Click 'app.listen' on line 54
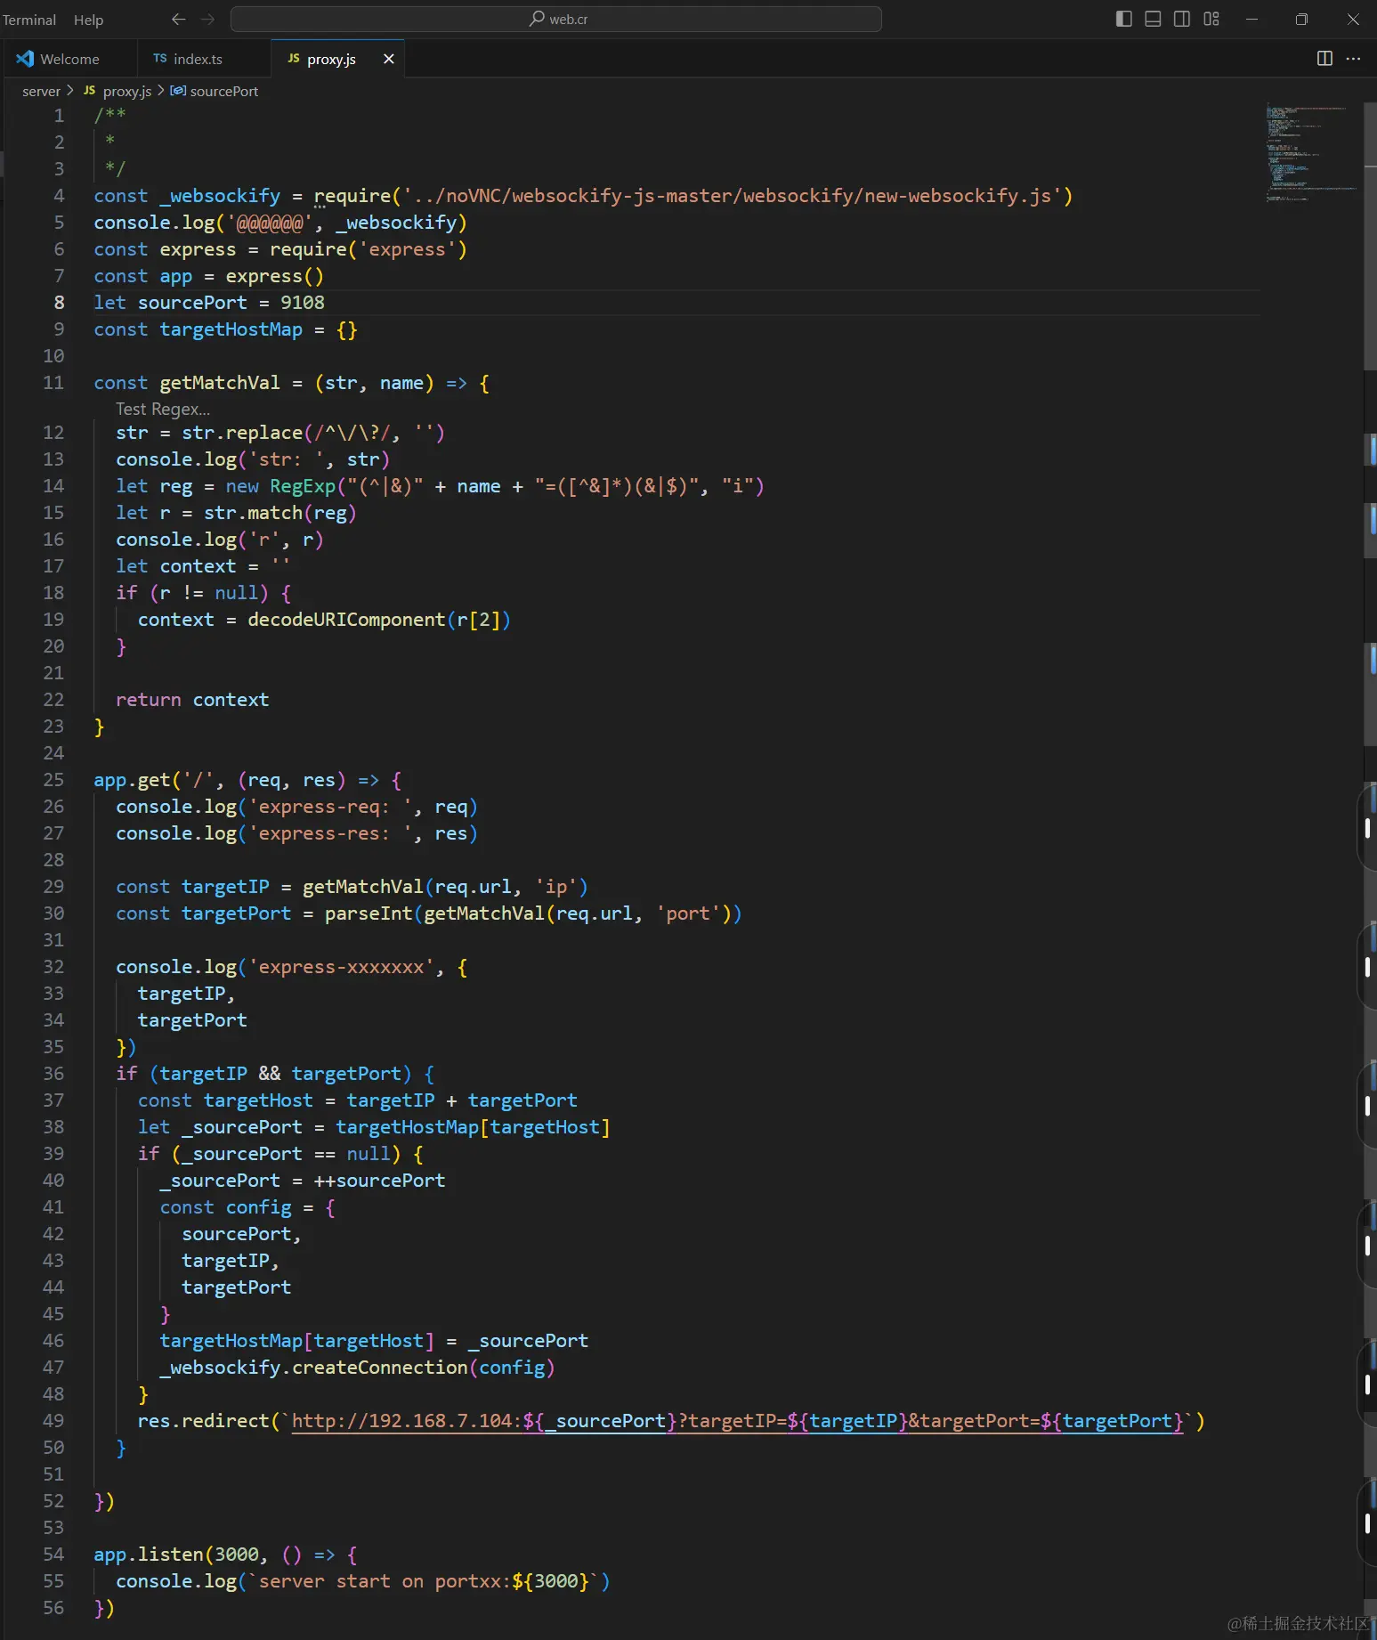This screenshot has width=1377, height=1640. tap(149, 1555)
